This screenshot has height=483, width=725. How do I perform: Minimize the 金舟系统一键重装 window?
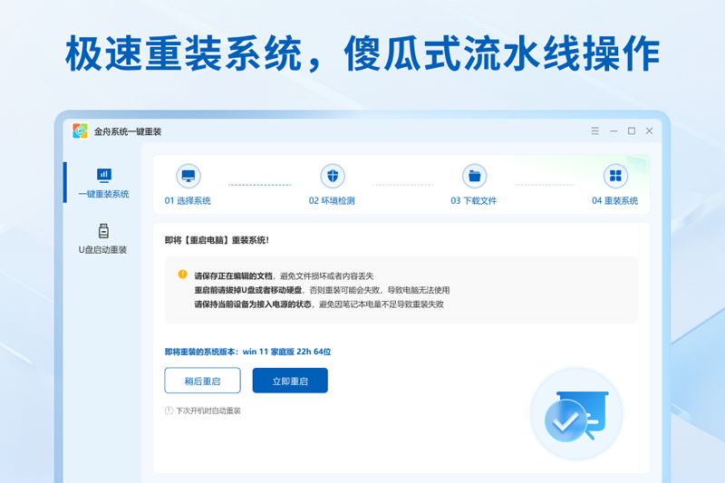[614, 131]
